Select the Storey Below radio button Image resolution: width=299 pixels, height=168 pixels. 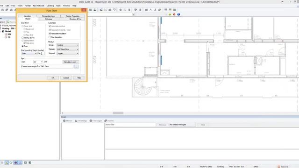[23, 41]
